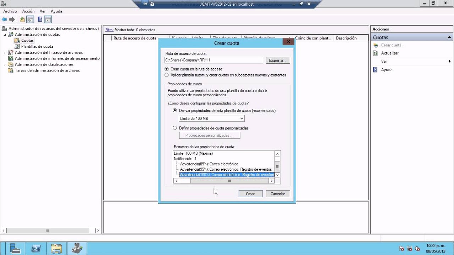Click the root server resource manager icon
The width and height of the screenshot is (454, 255).
[x=4, y=28]
